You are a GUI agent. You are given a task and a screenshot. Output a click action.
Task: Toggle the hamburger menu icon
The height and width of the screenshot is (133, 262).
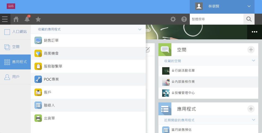[5, 19]
